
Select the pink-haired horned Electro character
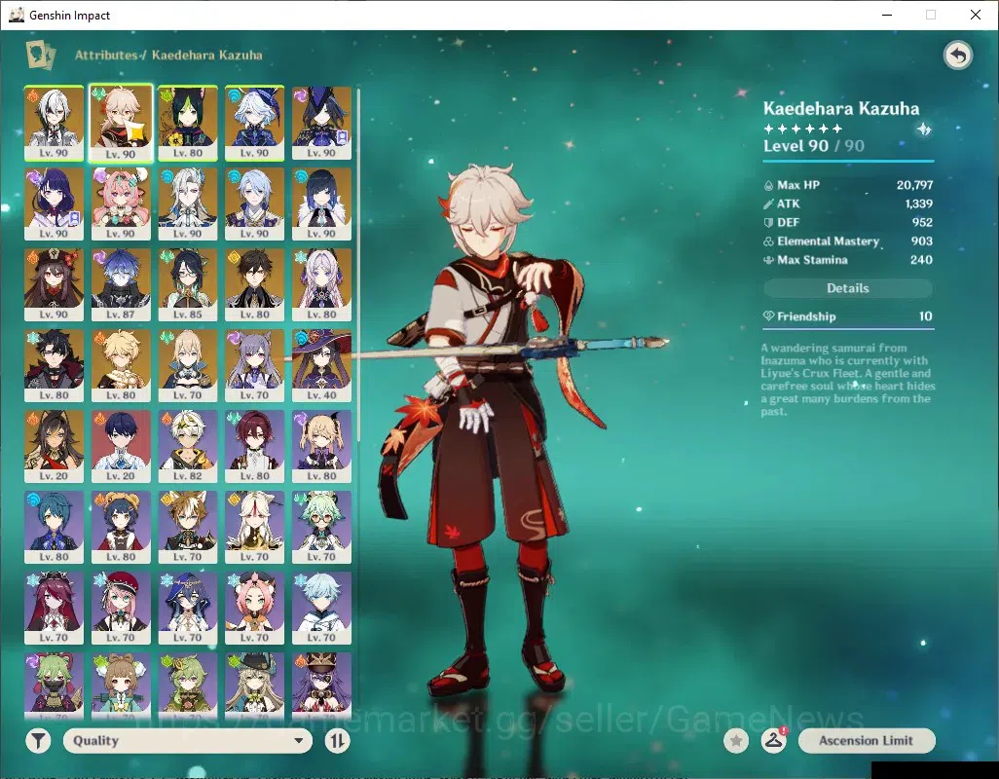tap(121, 204)
